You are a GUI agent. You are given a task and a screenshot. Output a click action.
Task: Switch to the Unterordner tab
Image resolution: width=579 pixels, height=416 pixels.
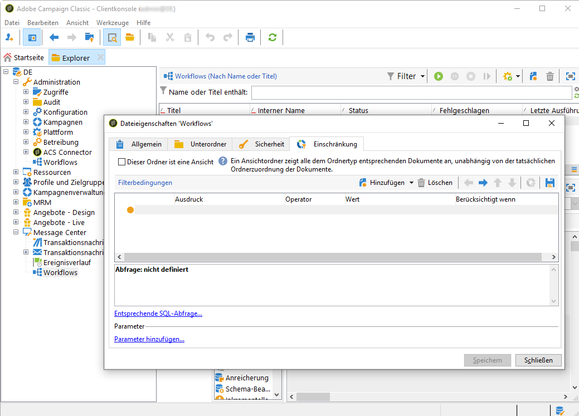(x=200, y=144)
